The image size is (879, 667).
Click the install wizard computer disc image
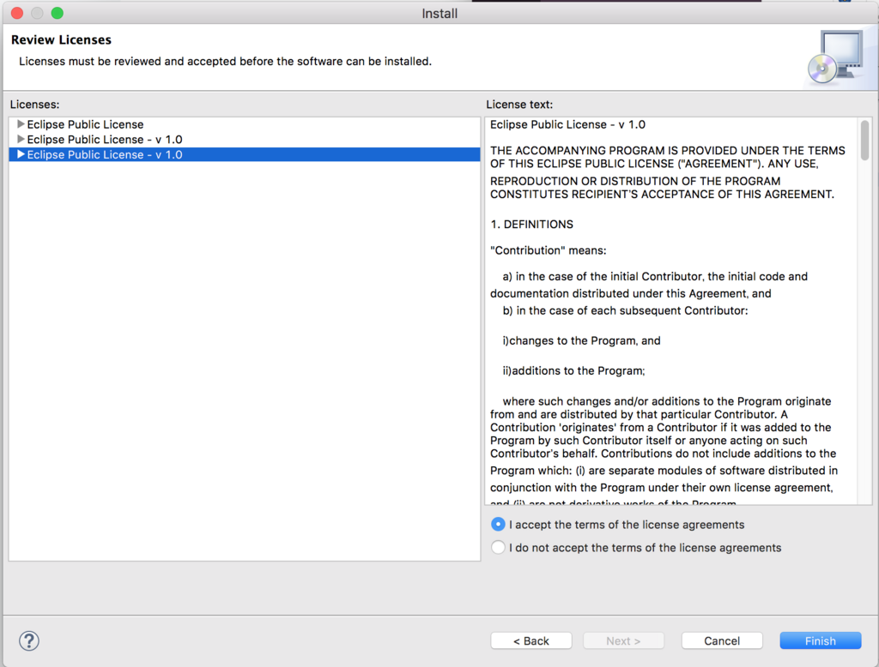coord(836,57)
